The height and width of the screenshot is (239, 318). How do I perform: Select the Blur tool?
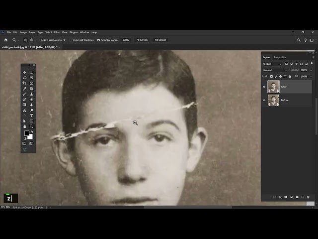[31, 105]
